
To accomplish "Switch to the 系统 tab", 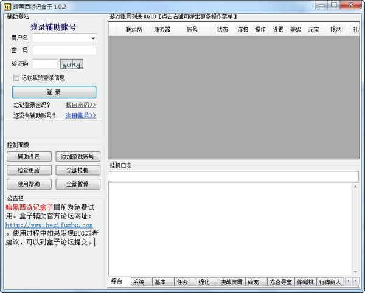I will click(x=139, y=282).
